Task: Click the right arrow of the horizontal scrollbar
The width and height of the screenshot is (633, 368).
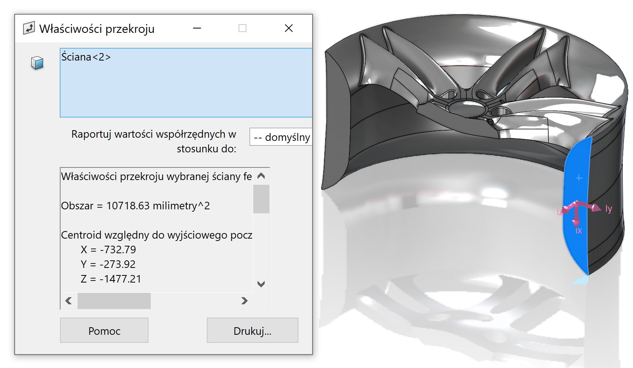Action: coord(244,301)
